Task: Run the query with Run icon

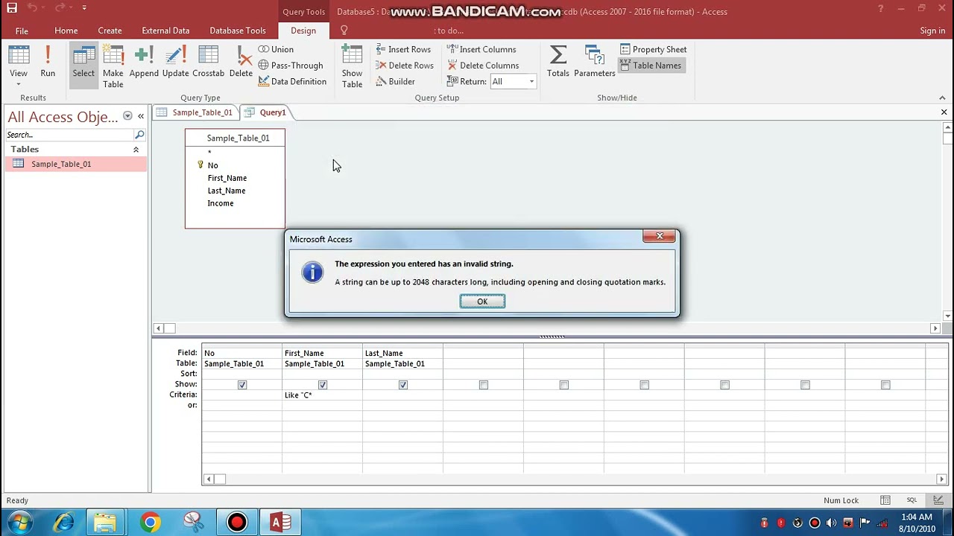Action: pyautogui.click(x=48, y=62)
